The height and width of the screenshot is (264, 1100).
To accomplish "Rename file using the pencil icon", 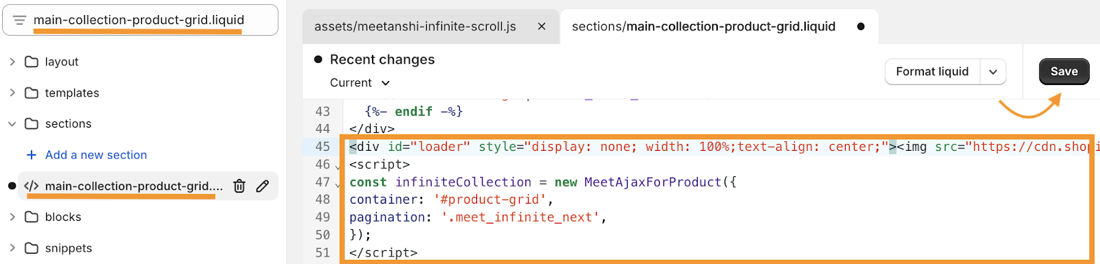I will tap(263, 186).
